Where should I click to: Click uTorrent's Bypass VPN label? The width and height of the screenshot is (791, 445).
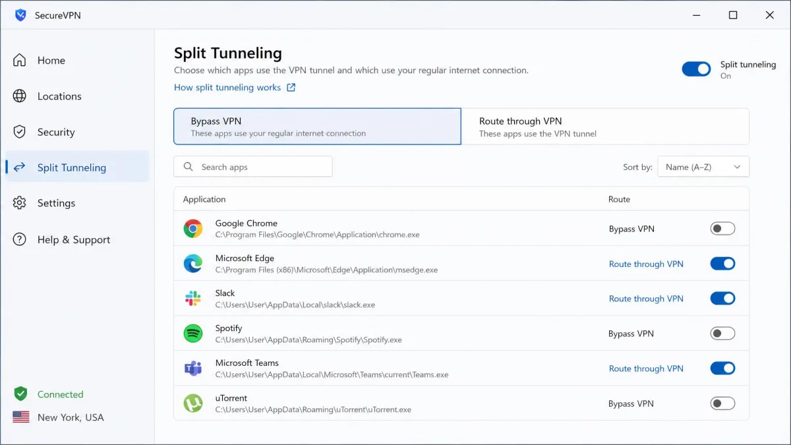point(631,403)
